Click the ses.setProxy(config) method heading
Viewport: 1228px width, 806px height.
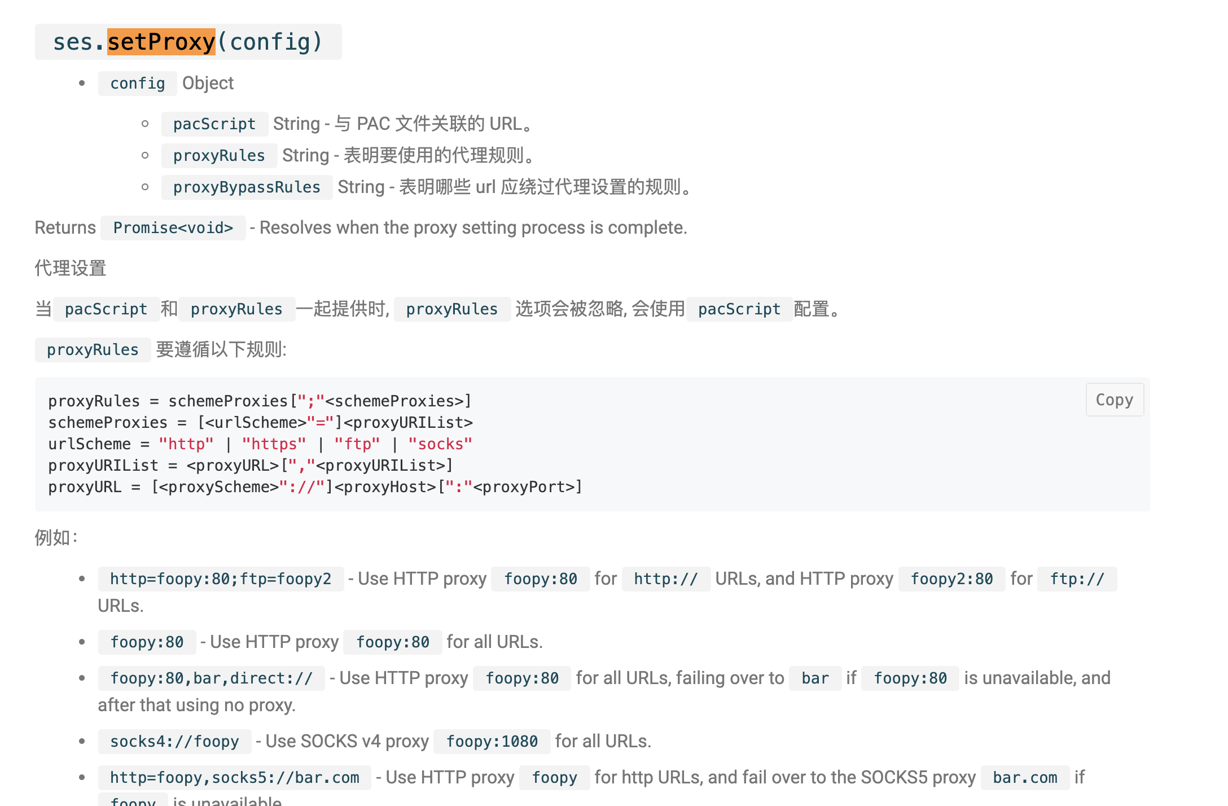(188, 42)
